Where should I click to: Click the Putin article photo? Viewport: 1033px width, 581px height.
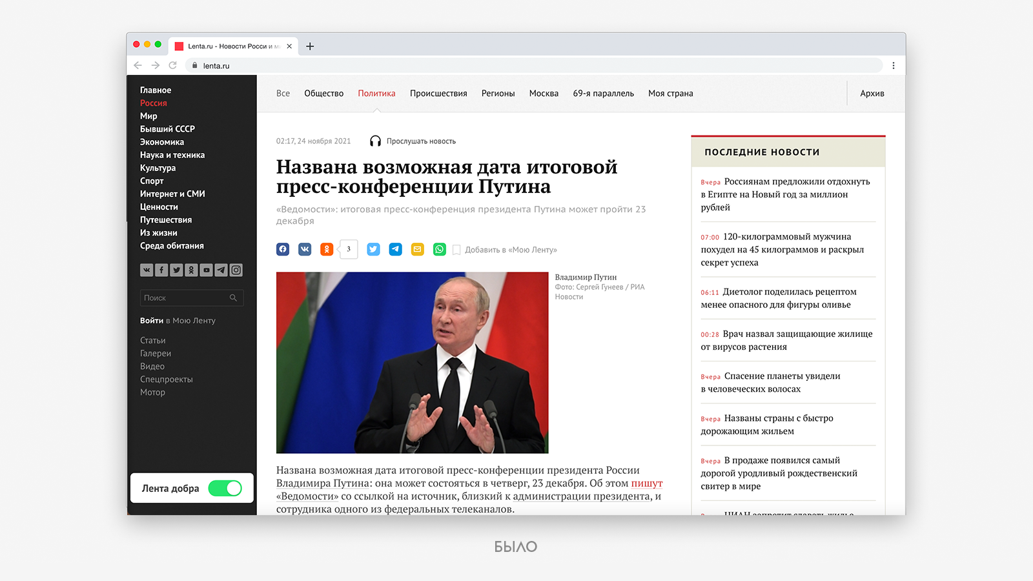[x=413, y=363]
